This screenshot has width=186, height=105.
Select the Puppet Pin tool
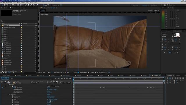[37, 5]
